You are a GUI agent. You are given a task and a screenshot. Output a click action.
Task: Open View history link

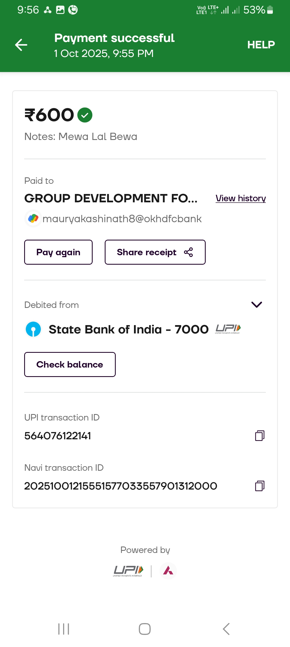[241, 198]
